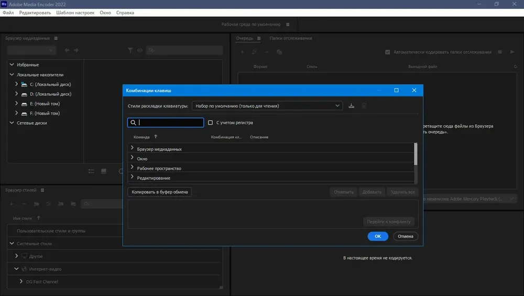Click the stop queue square icon
Screen dimensions: 524x296
coord(500,52)
